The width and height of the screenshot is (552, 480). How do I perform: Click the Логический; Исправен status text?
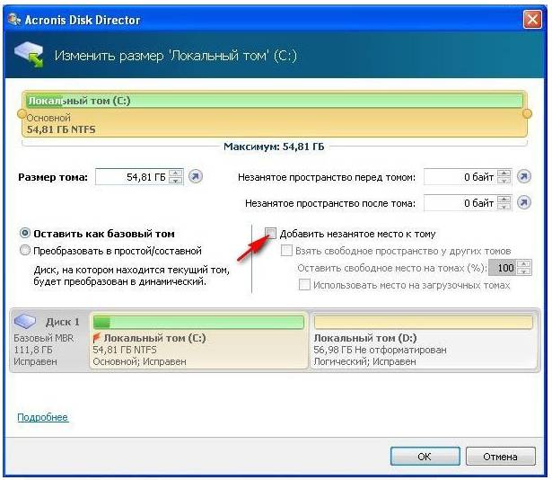click(364, 361)
